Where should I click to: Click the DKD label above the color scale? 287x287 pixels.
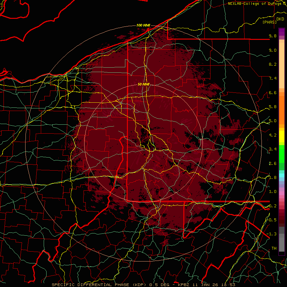point(280,19)
